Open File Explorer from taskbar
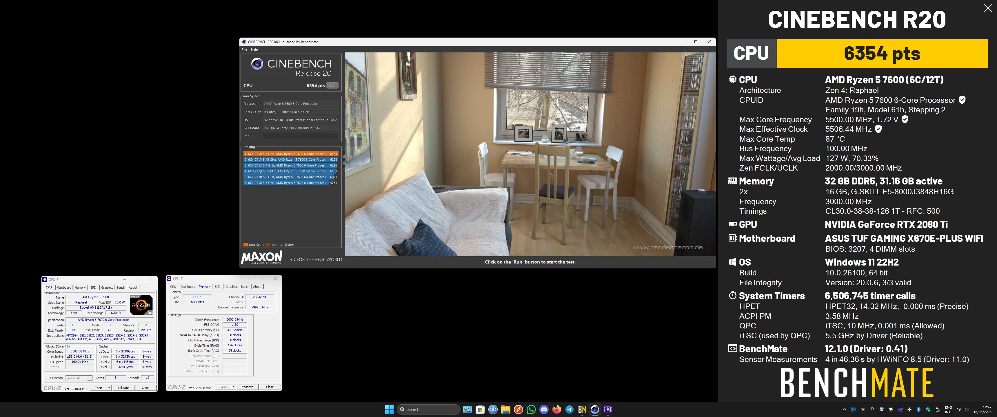 505,409
